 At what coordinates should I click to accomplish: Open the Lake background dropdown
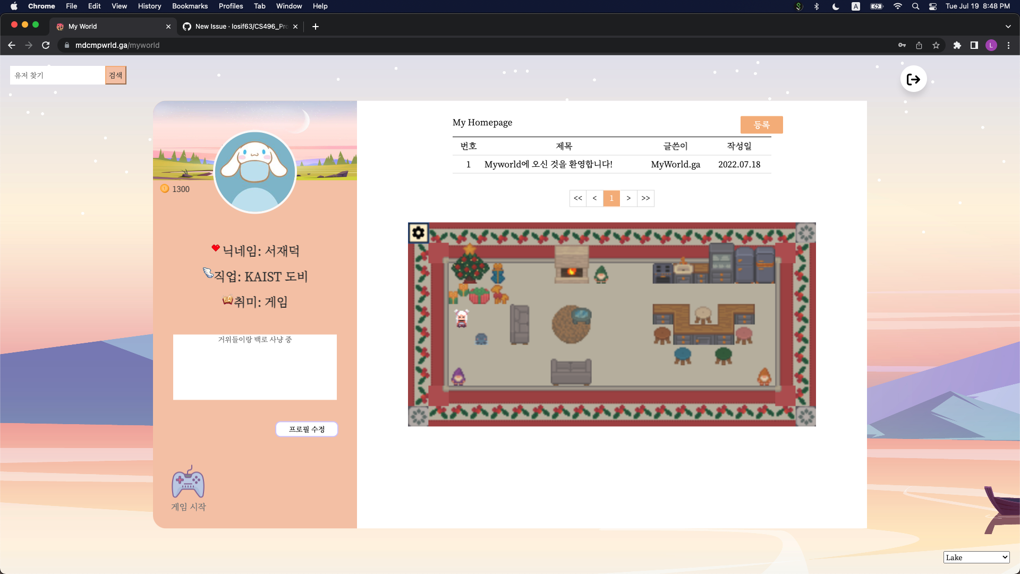[x=976, y=557]
